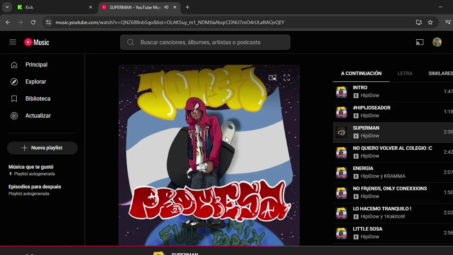The image size is (453, 255).
Task: Play LO HACEMO TRANQUILO ! track
Action: click(393, 213)
